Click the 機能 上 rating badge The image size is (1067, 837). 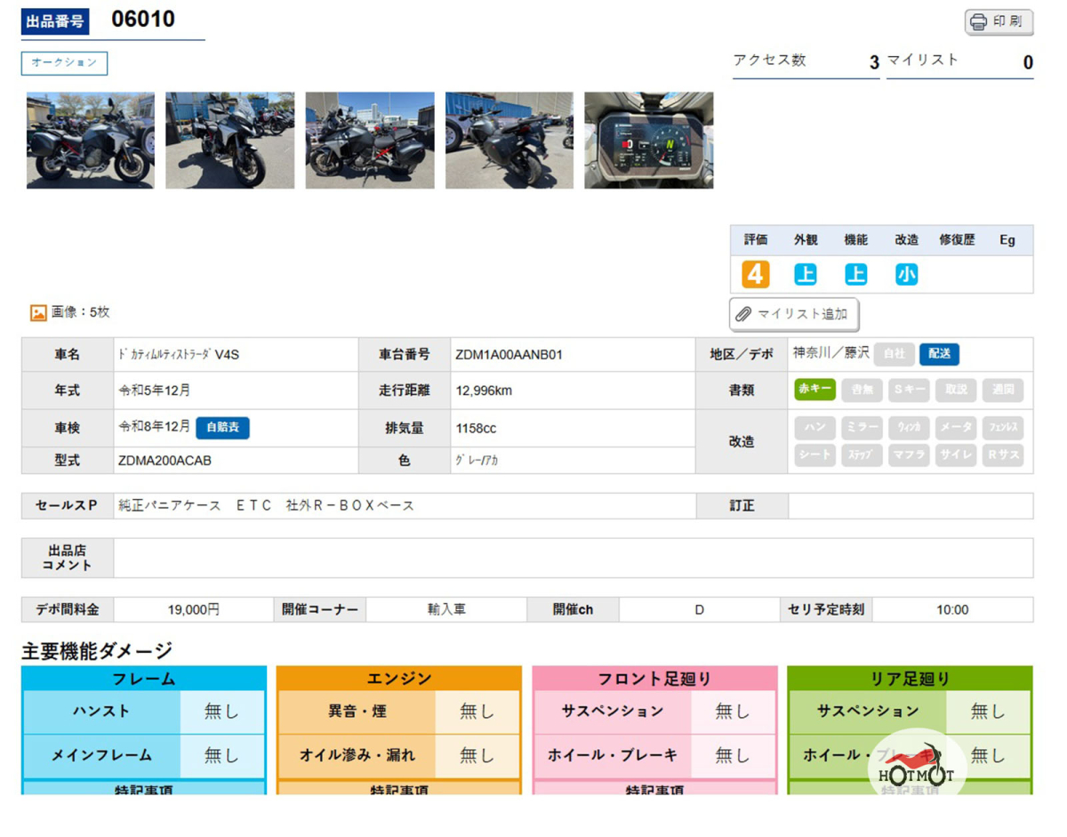pyautogui.click(x=855, y=274)
